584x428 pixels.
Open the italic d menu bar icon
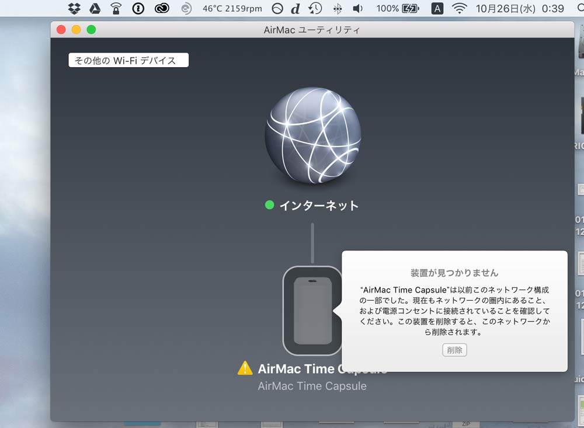click(x=296, y=8)
